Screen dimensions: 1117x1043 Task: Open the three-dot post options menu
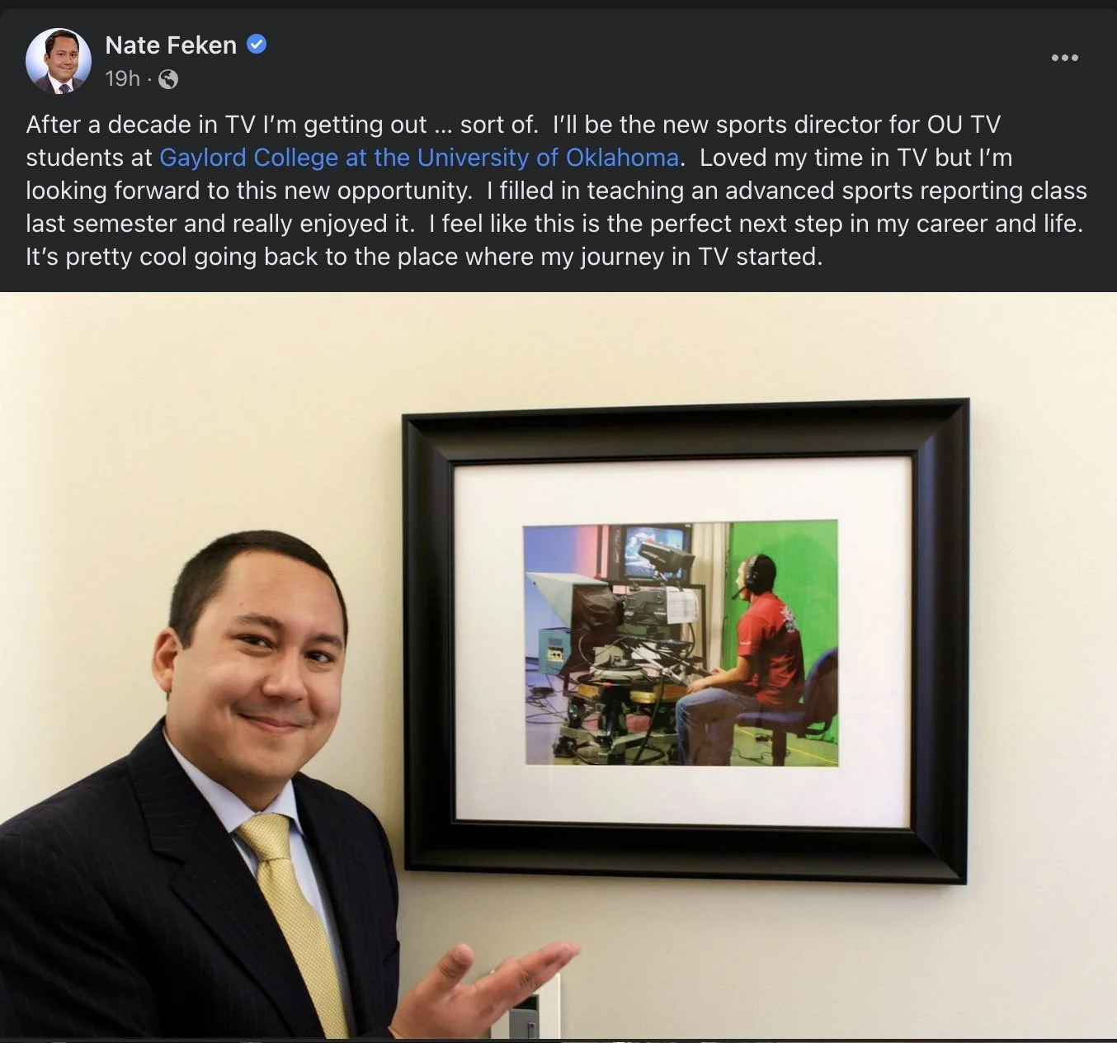1064,58
